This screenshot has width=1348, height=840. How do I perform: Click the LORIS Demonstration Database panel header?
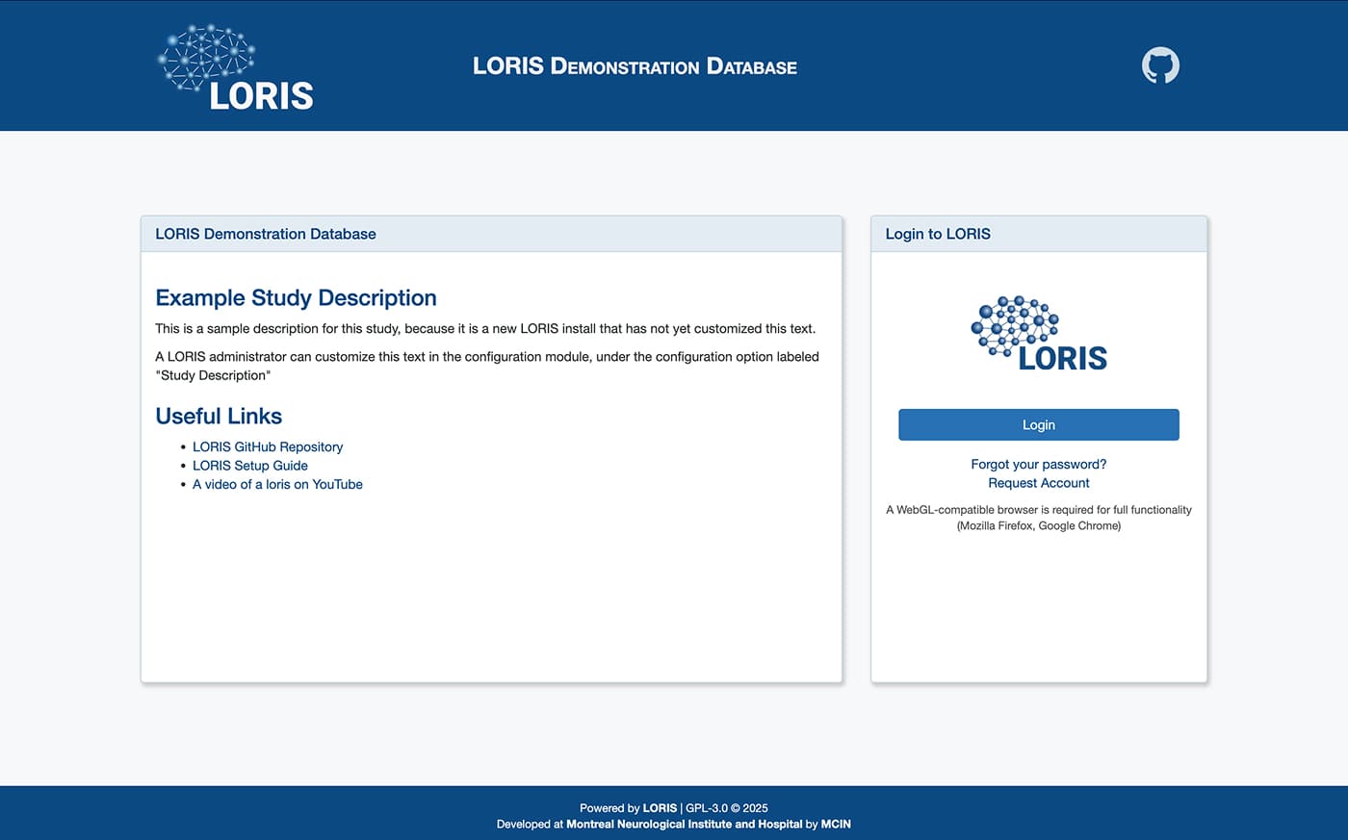coord(266,234)
